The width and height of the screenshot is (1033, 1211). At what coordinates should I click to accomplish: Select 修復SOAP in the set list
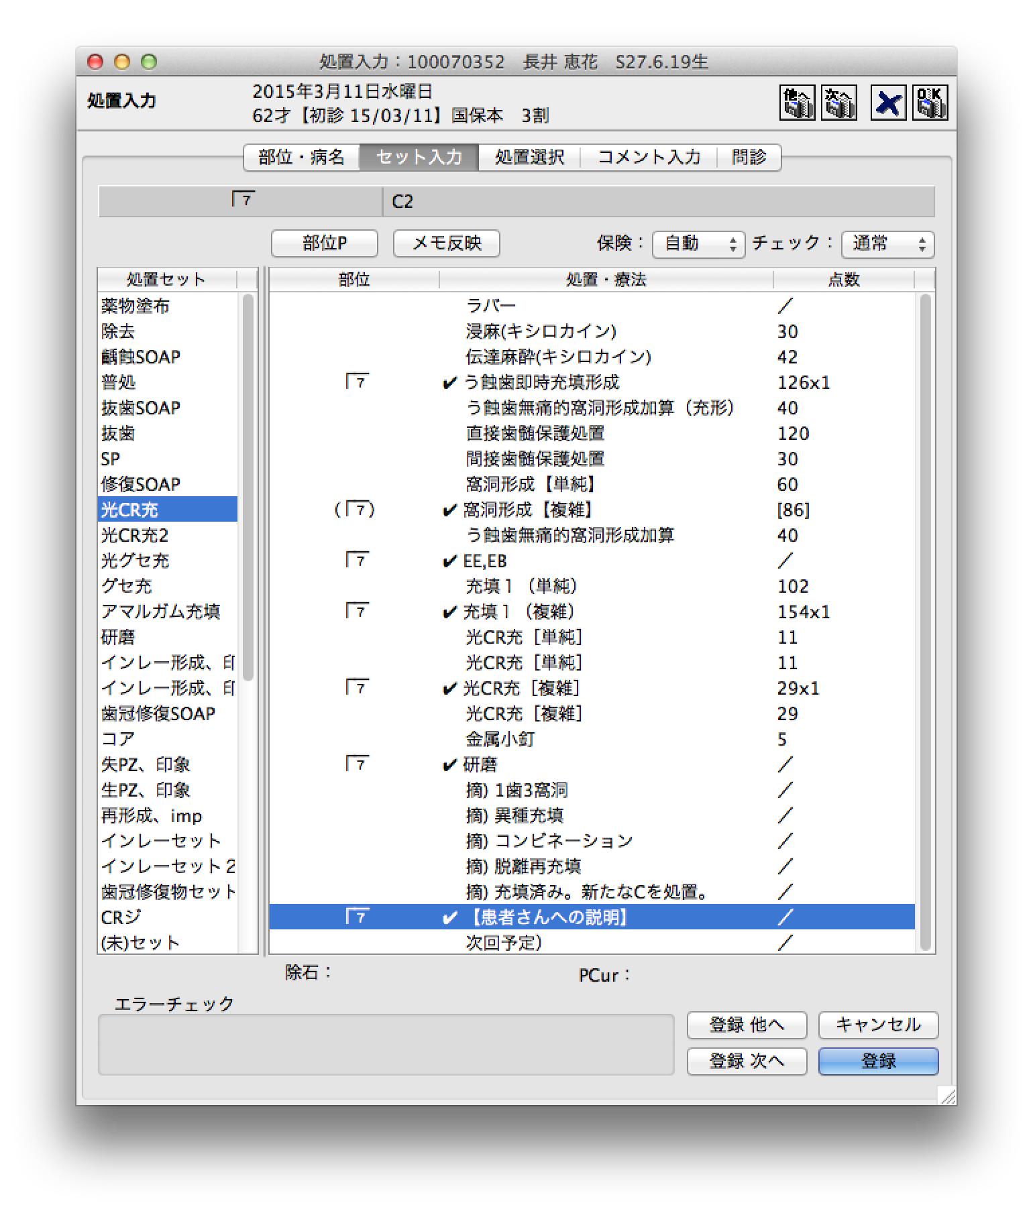pos(168,485)
